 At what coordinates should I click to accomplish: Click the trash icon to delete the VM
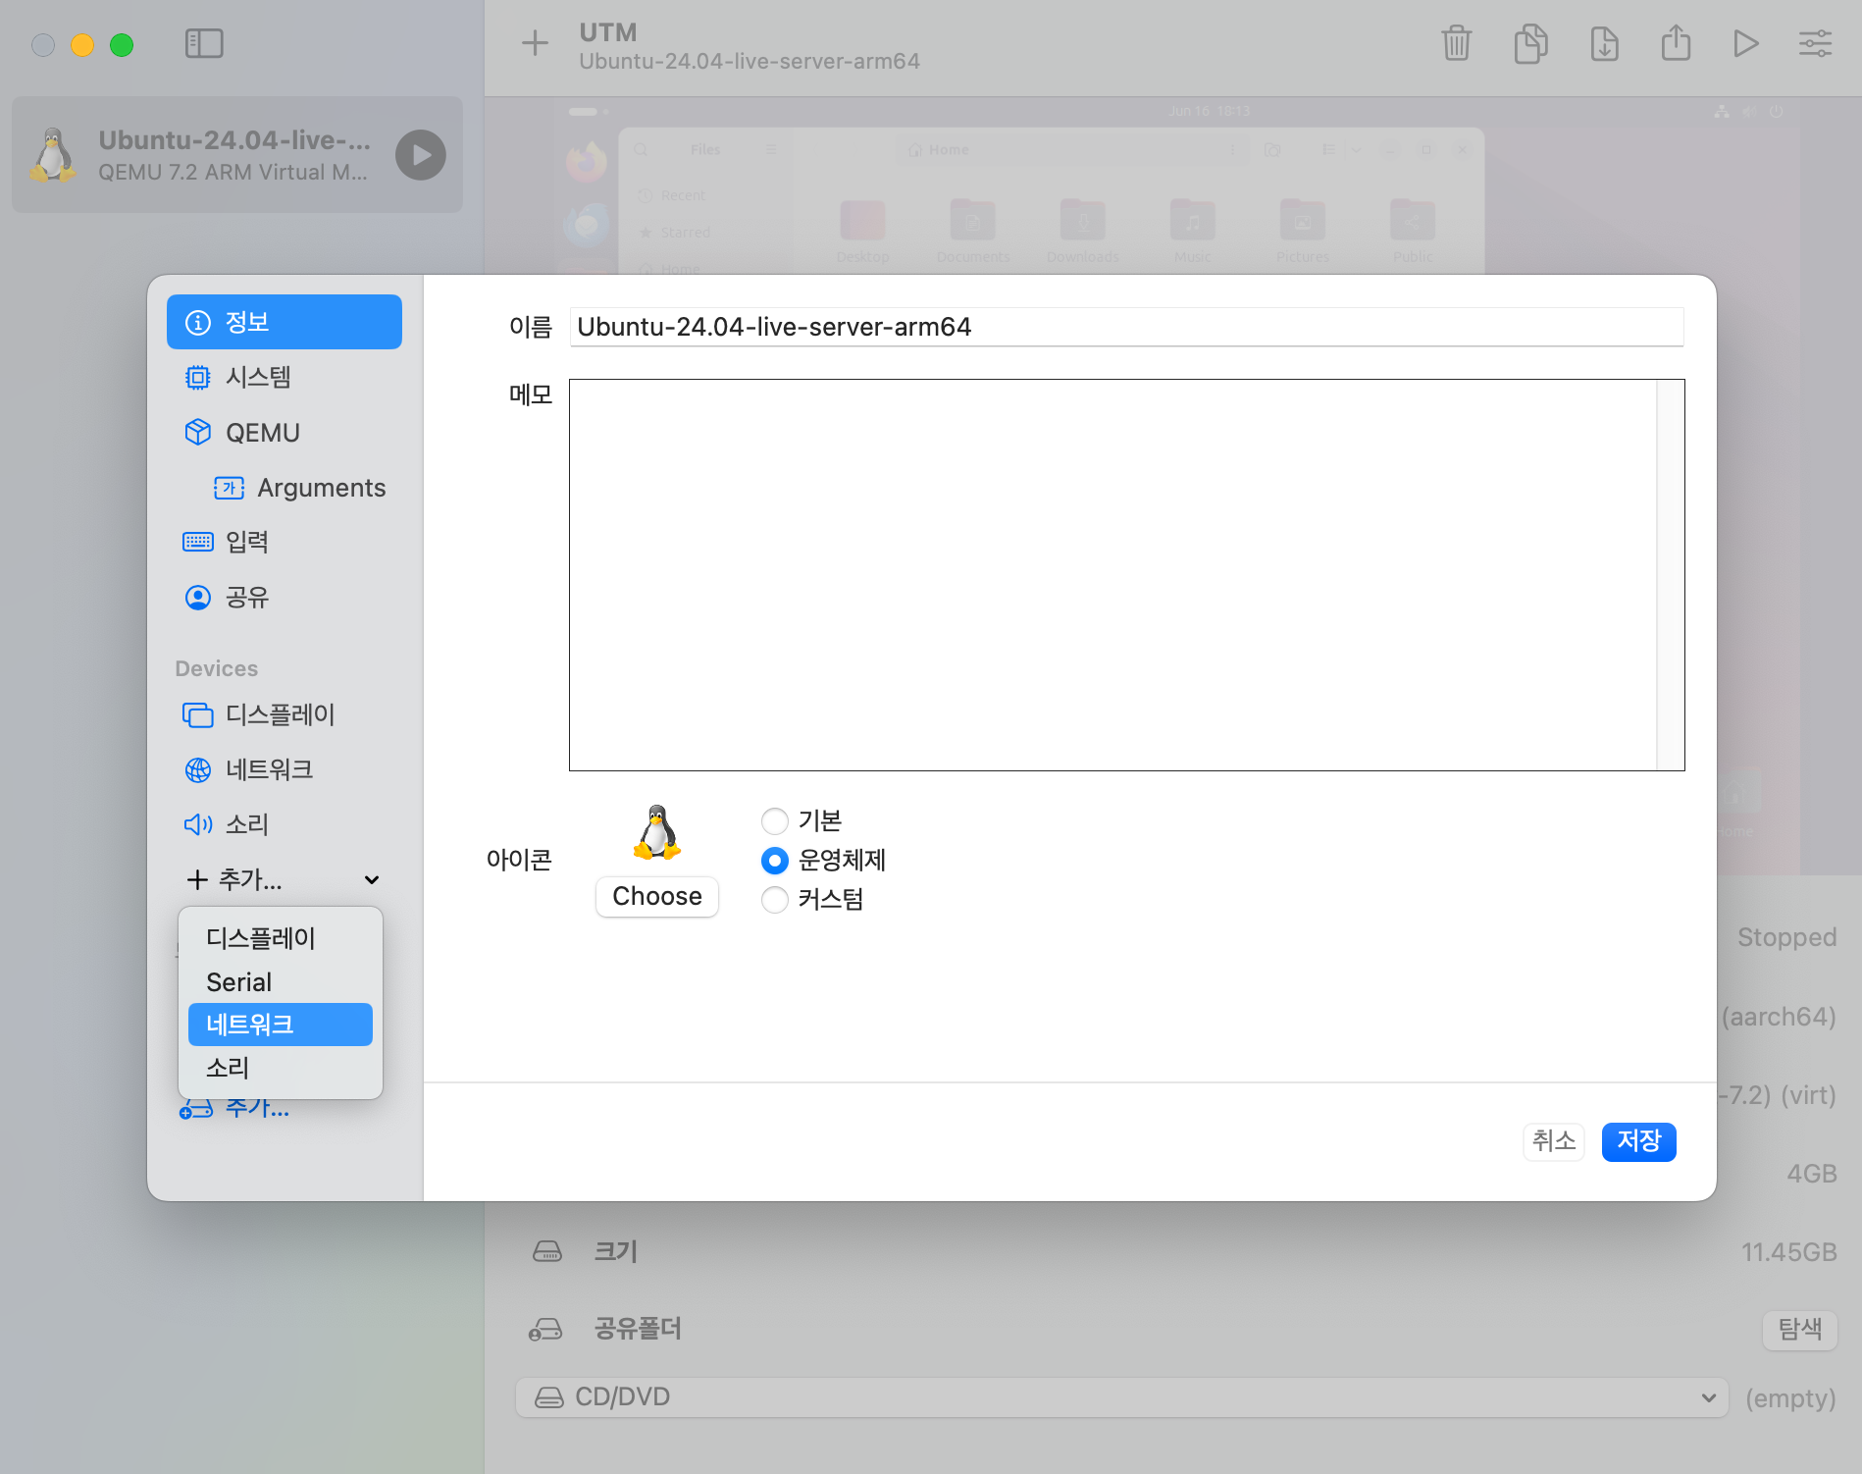[x=1456, y=44]
